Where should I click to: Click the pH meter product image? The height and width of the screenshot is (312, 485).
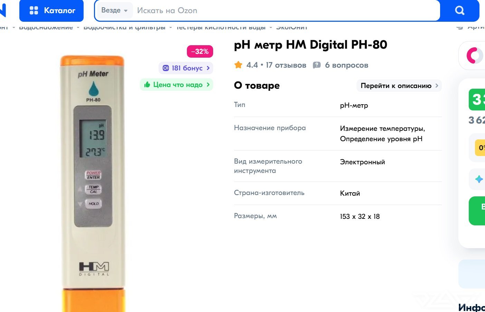(x=93, y=183)
